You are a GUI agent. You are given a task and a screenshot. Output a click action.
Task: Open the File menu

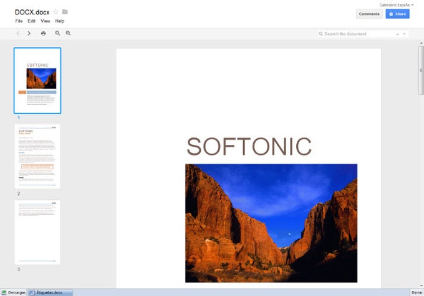(x=19, y=21)
